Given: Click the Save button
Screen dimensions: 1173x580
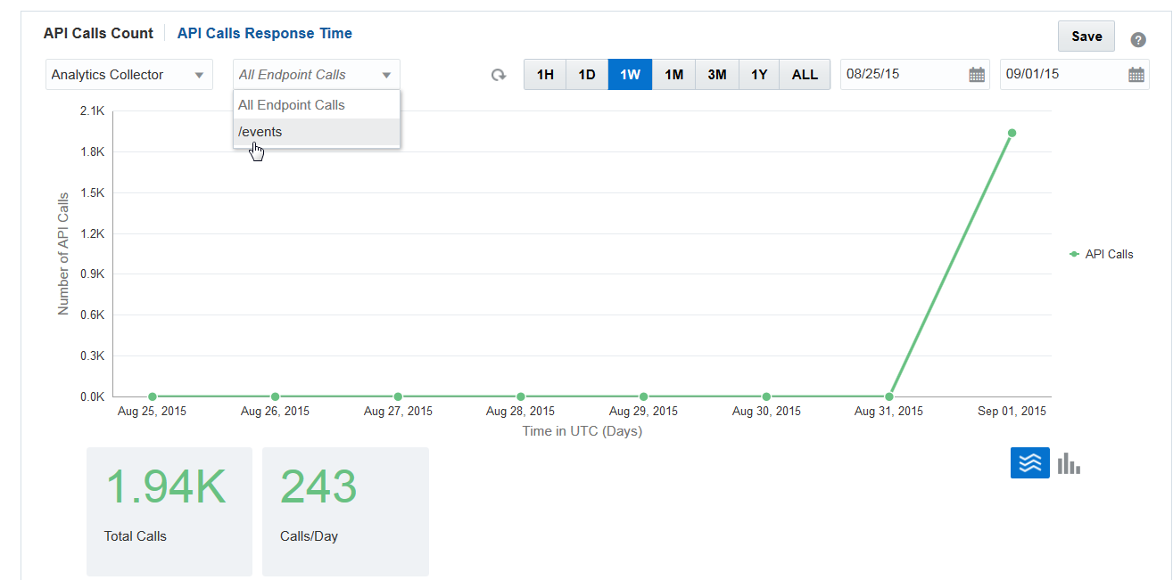Looking at the screenshot, I should click(x=1086, y=37).
